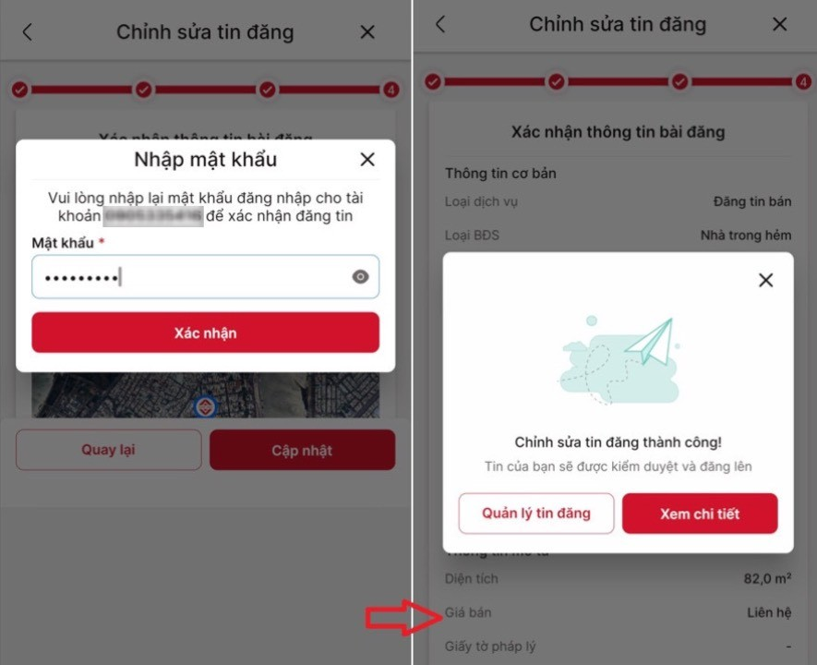Tap the map location pin marker
This screenshot has width=817, height=665.
[x=205, y=407]
